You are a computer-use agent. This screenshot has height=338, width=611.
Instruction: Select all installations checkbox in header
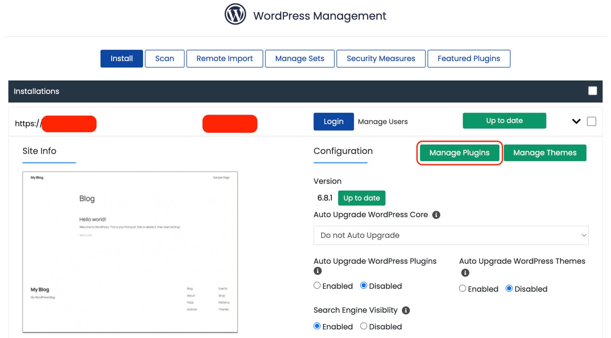[x=592, y=91]
